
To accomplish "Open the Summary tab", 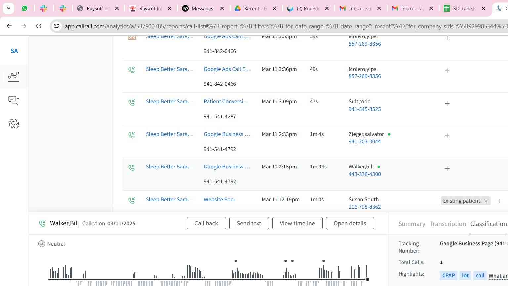I will coord(411,224).
